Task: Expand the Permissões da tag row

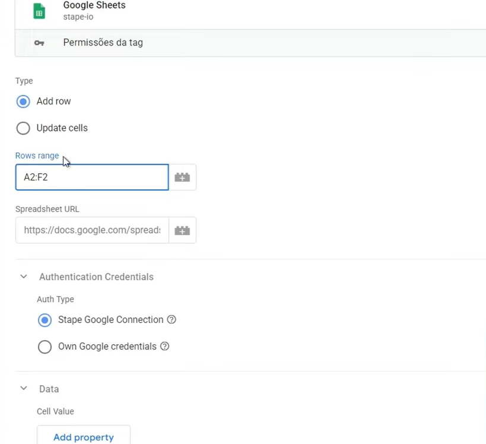Action: [x=103, y=43]
